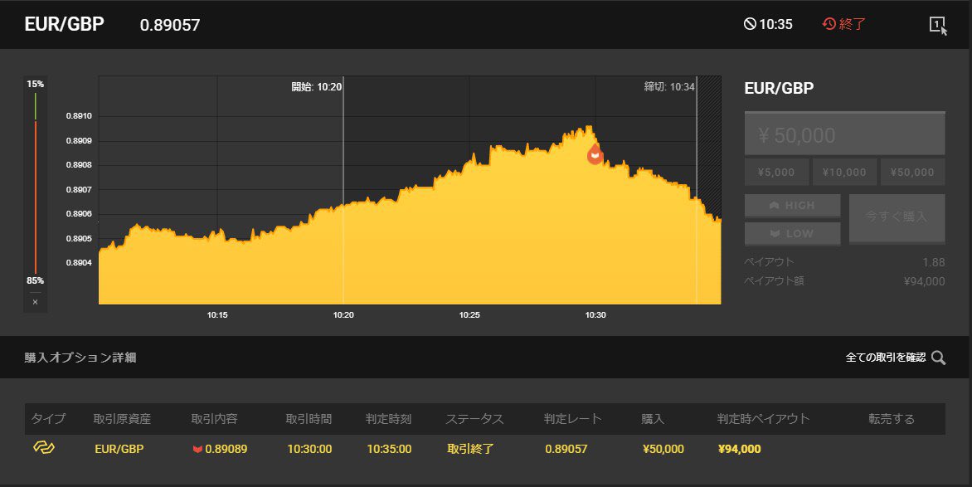Click the ¥94,000 payout cell in table

(x=740, y=449)
